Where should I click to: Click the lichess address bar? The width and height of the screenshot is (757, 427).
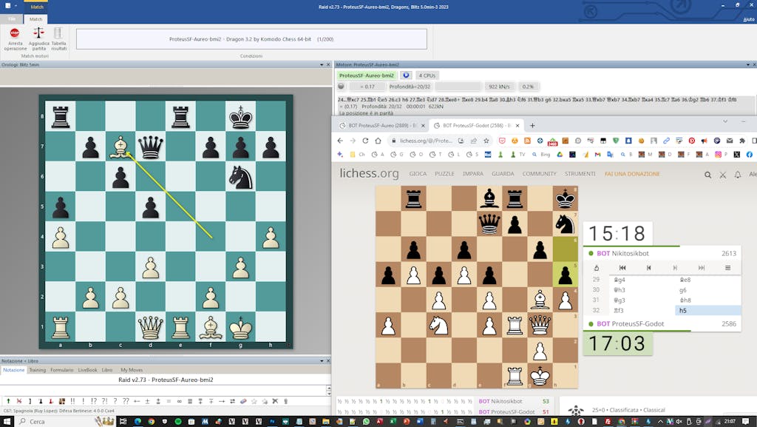[x=425, y=141]
